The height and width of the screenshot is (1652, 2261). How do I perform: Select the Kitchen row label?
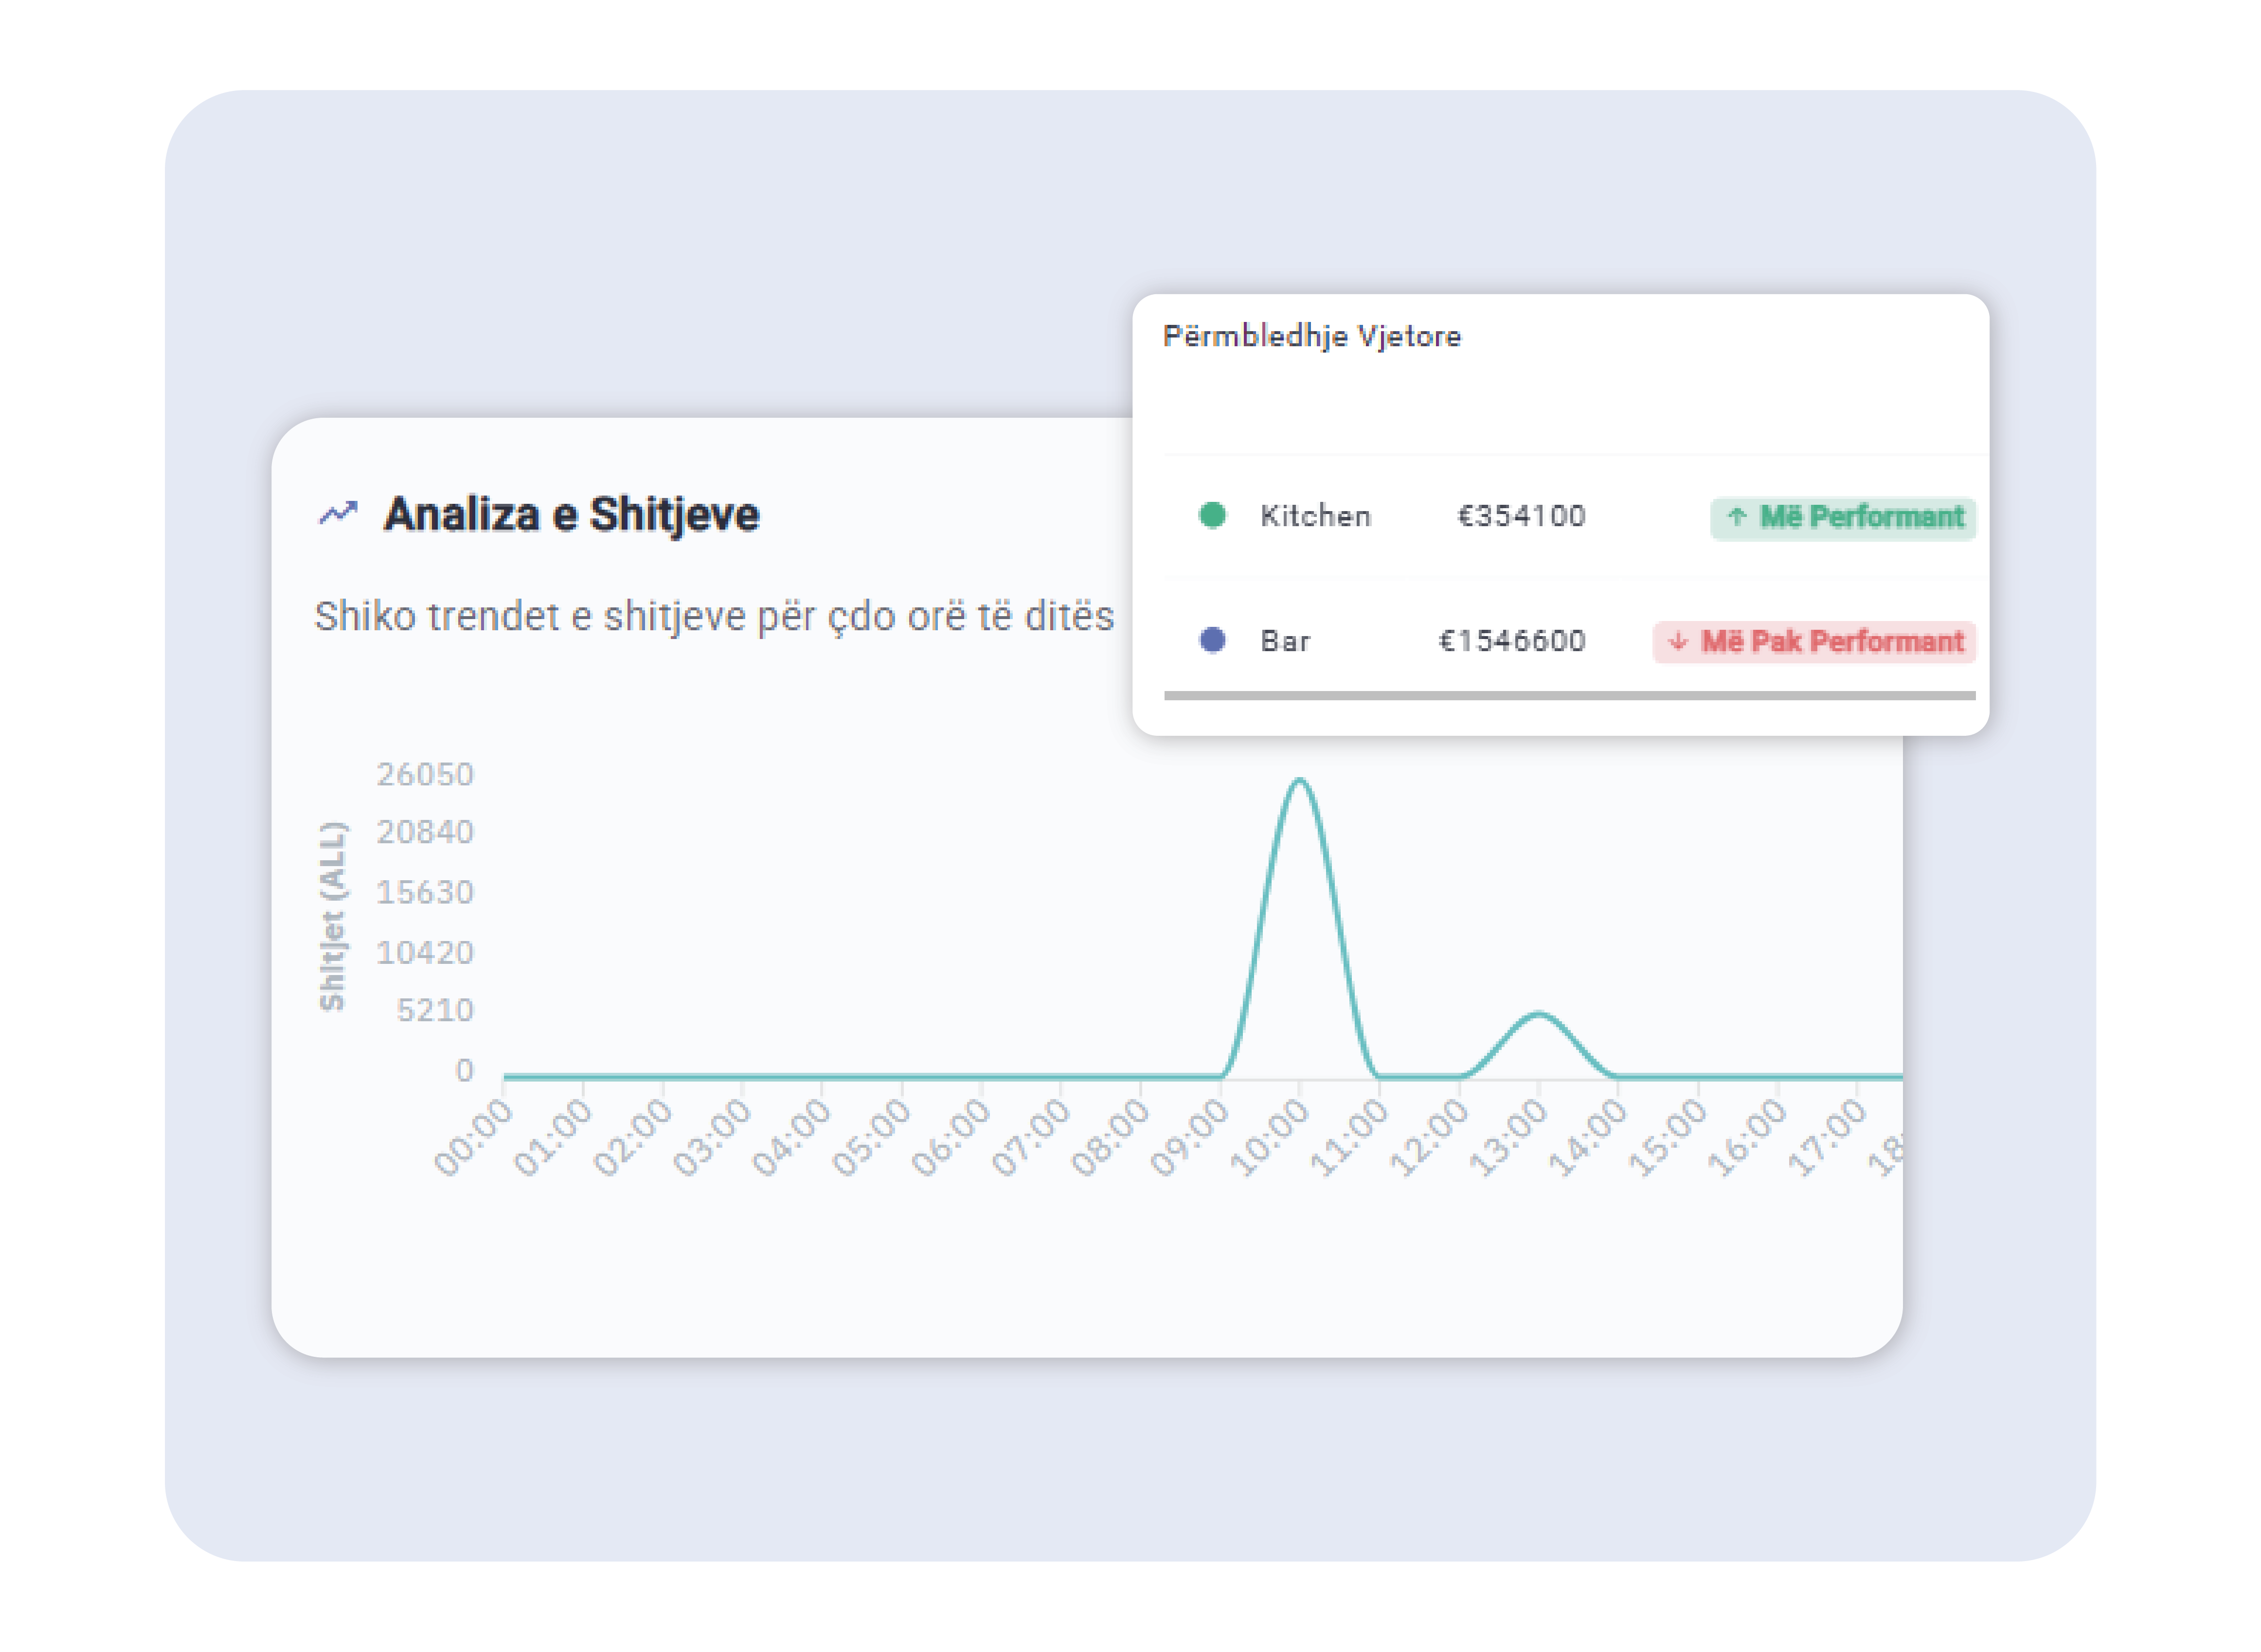1314,516
